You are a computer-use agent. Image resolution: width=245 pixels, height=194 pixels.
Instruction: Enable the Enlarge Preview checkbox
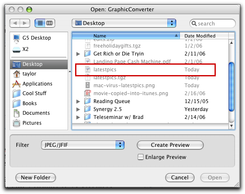coord(141,157)
